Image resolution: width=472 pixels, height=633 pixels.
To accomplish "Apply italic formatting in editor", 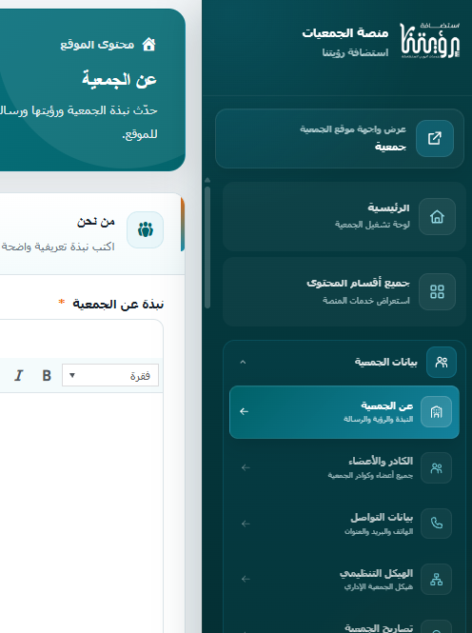I will point(19,375).
